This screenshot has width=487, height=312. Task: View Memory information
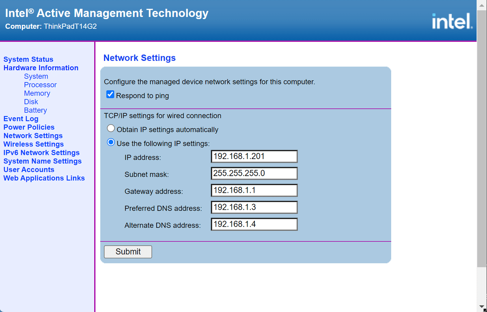37,93
